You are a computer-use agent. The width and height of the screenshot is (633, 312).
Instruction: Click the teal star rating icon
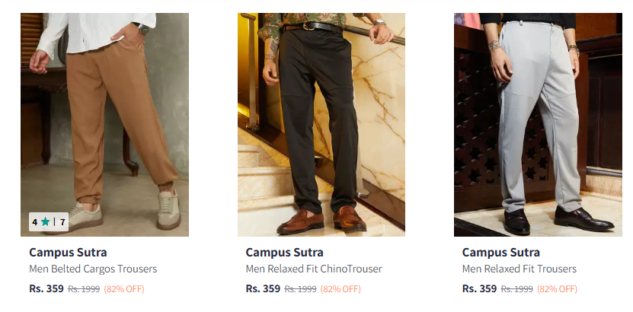point(46,222)
